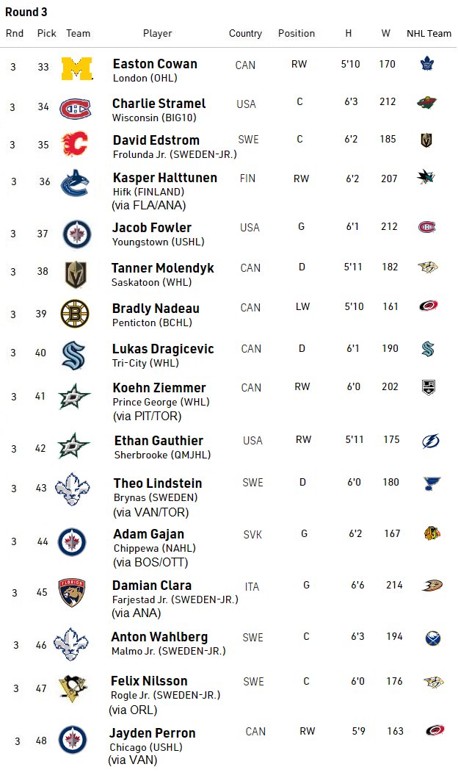This screenshot has width=458, height=778.
Task: Open Lukas Dragicevic's player profile
Action: tap(163, 349)
